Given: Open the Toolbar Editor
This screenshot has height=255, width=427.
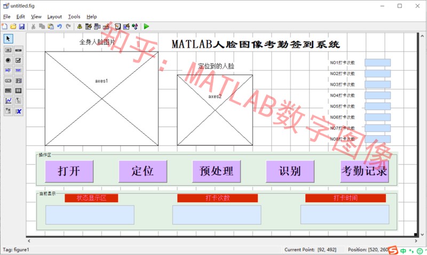Looking at the screenshot, I should click(x=106, y=26).
